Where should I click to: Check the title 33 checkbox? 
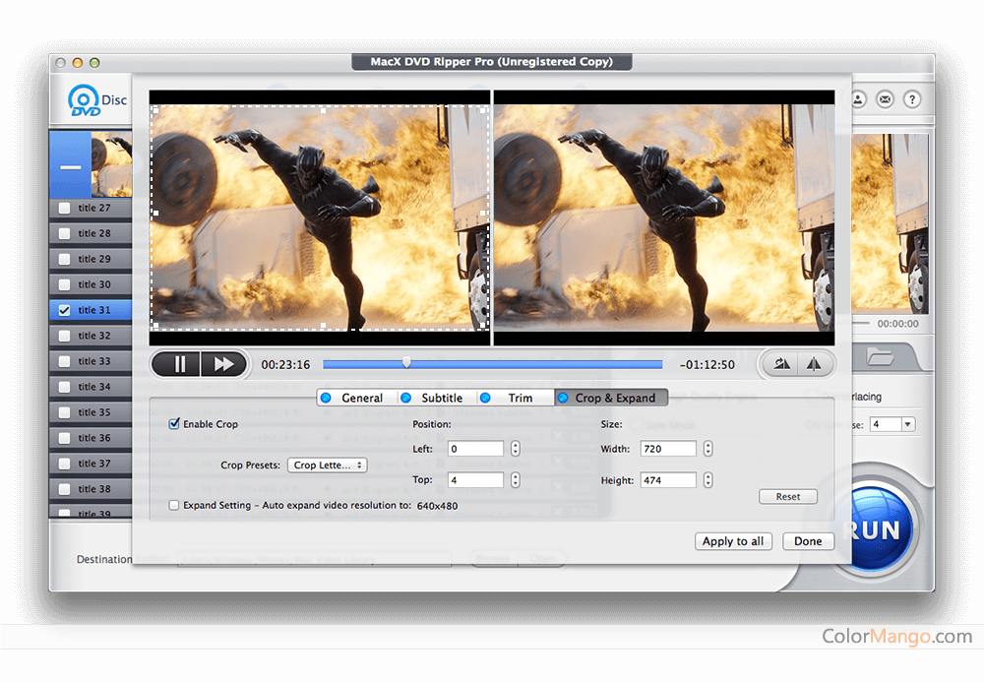coord(64,361)
